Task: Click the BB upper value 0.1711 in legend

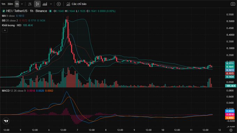Action: pos(32,20)
